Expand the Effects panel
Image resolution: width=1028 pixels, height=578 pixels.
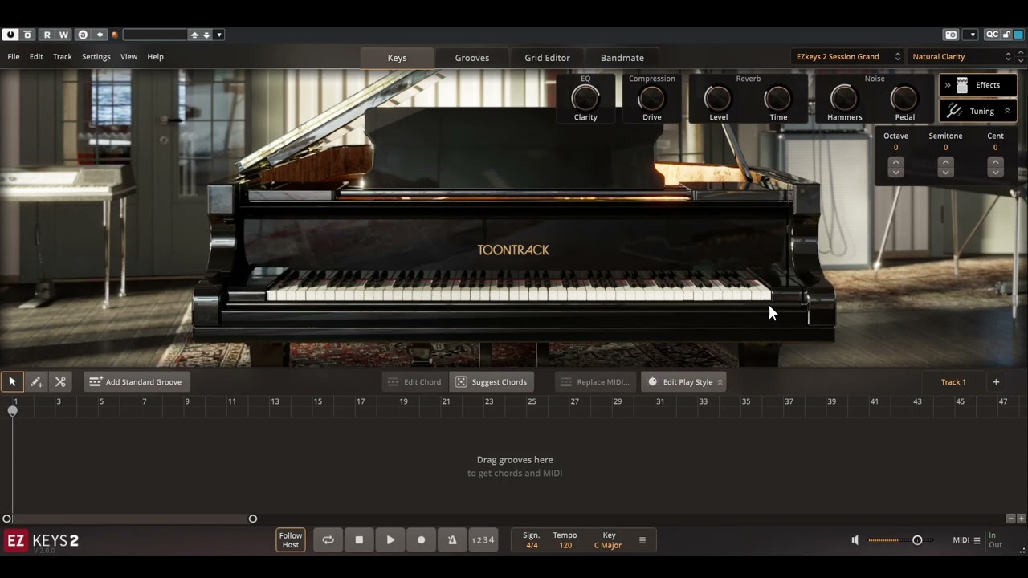point(977,85)
